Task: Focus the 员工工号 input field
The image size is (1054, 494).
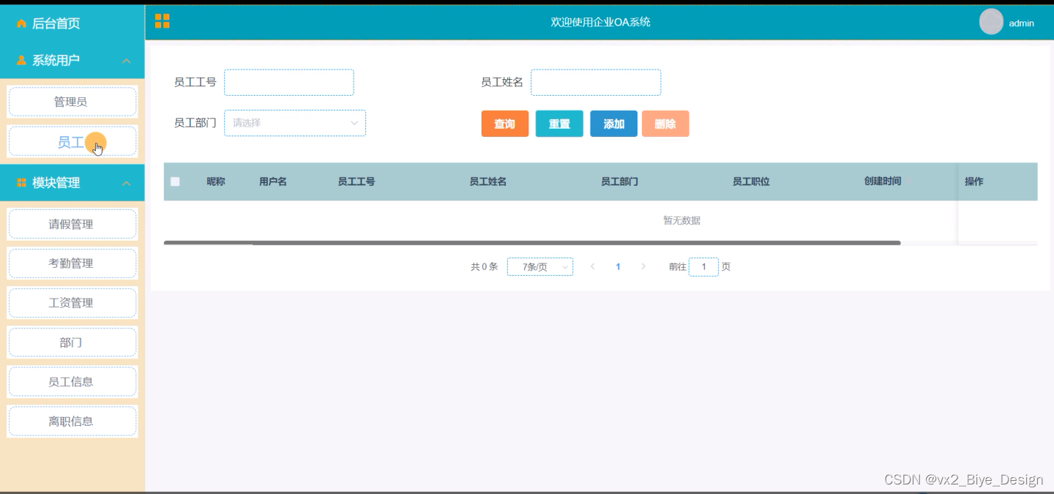Action: pos(289,83)
